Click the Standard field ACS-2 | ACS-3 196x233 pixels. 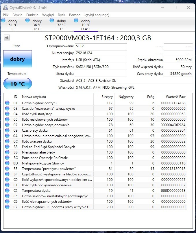point(134,81)
